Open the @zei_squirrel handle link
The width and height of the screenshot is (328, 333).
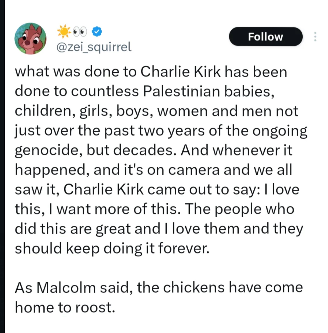pyautogui.click(x=94, y=47)
